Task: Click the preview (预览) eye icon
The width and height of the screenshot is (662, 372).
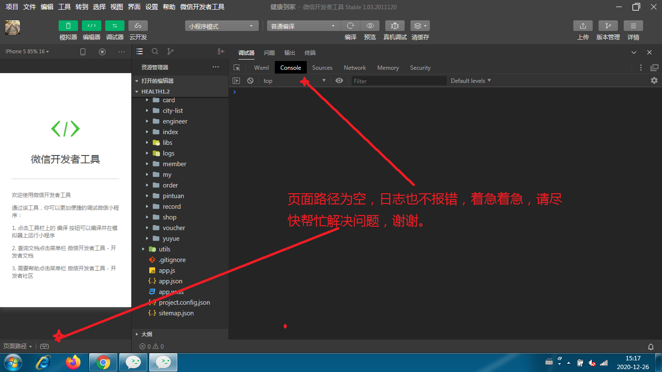Action: (370, 26)
